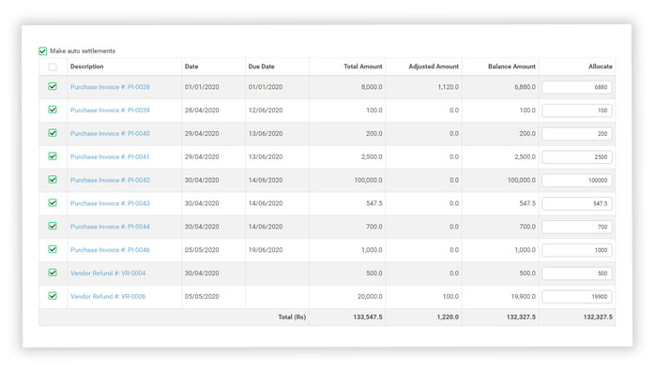Click the Allocate field showing 100000
The image size is (656, 369).
tap(577, 181)
